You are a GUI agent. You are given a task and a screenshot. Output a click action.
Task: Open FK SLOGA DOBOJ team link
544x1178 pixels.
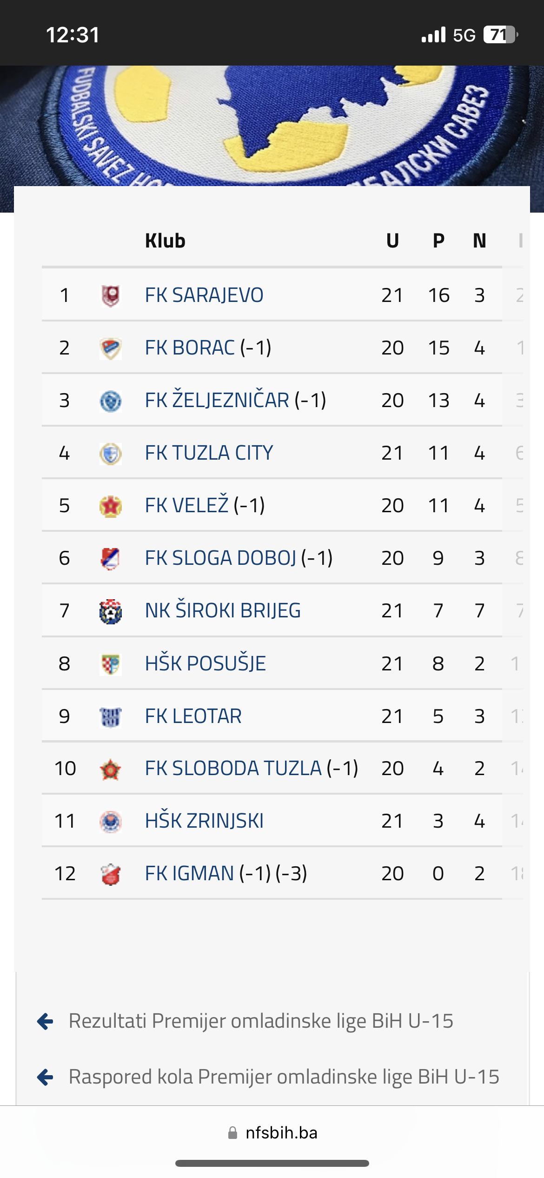point(220,558)
